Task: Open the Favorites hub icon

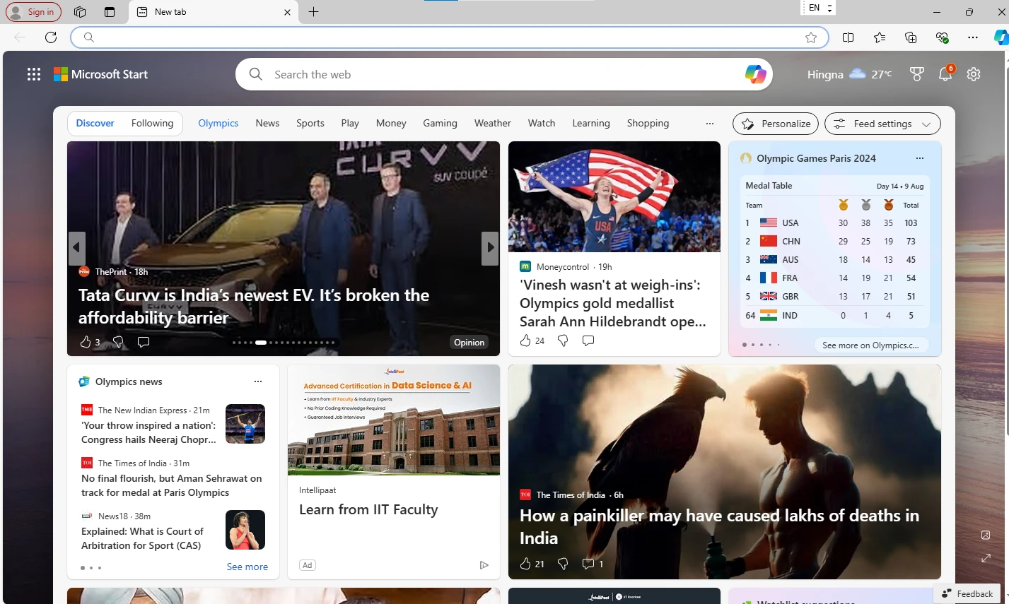Action: click(880, 37)
